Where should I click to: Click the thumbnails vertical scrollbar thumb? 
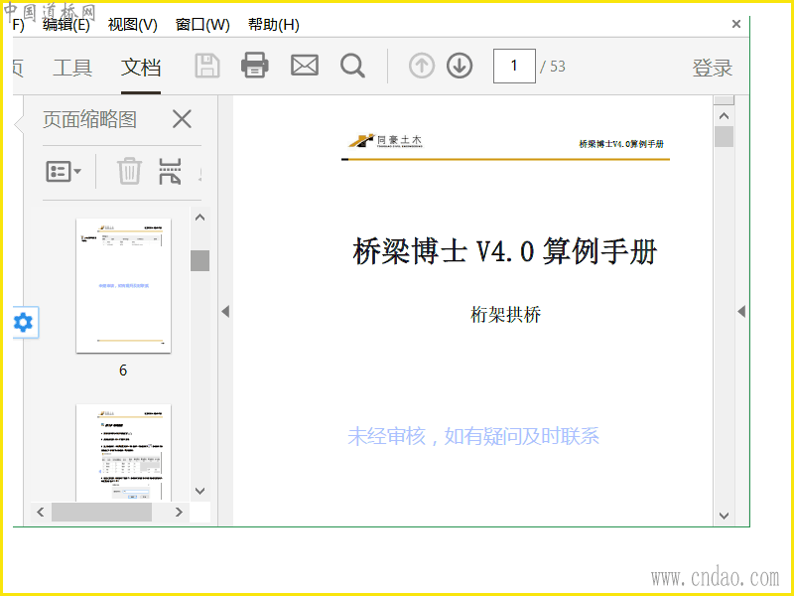(200, 260)
